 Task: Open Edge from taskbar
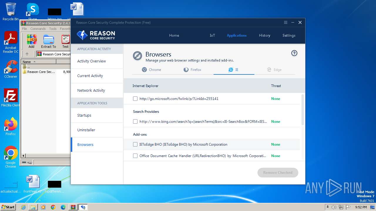(63, 207)
